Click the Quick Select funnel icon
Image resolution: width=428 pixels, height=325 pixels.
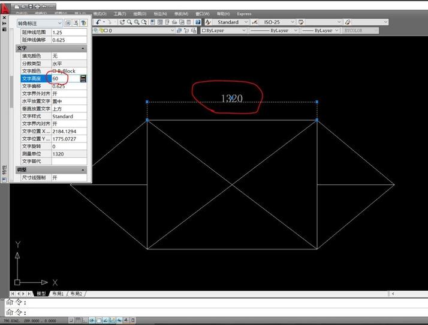83,23
